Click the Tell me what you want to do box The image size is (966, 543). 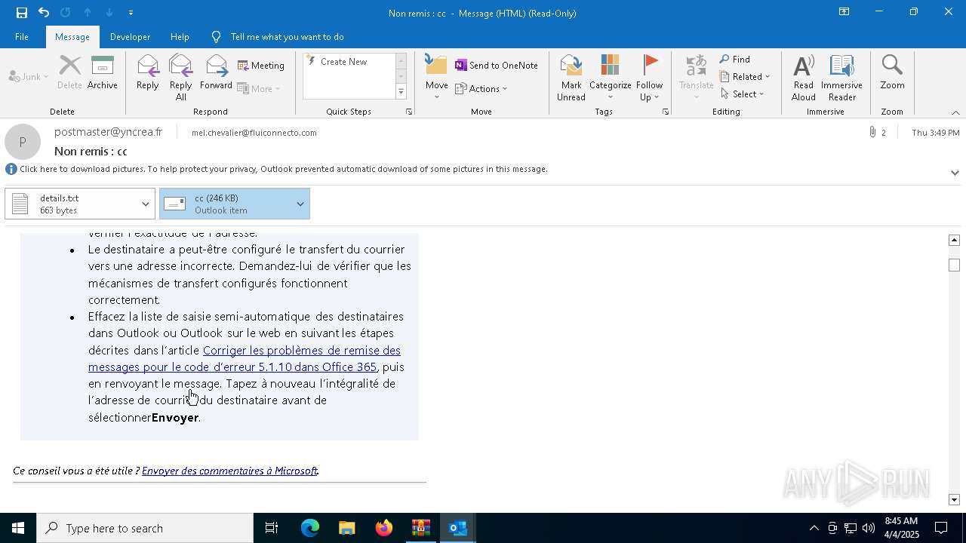coord(287,37)
